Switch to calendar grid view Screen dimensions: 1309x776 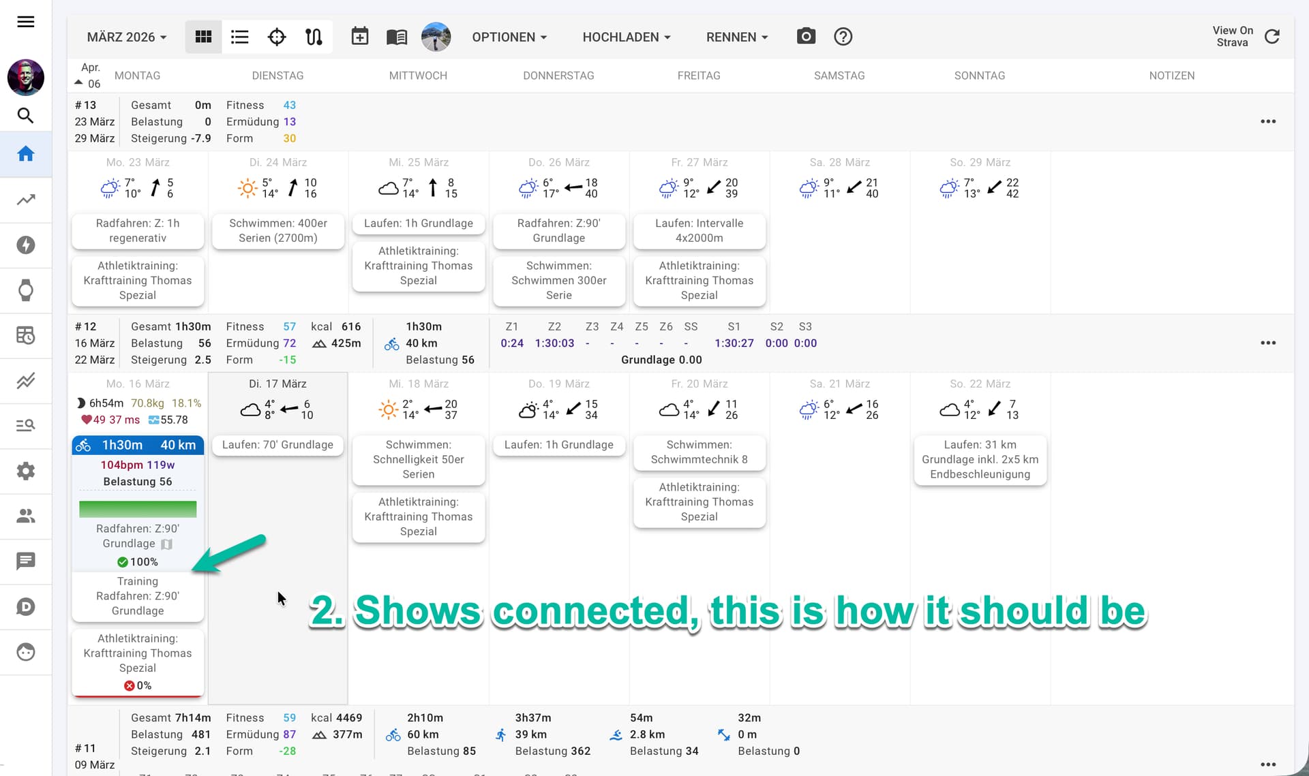click(203, 37)
